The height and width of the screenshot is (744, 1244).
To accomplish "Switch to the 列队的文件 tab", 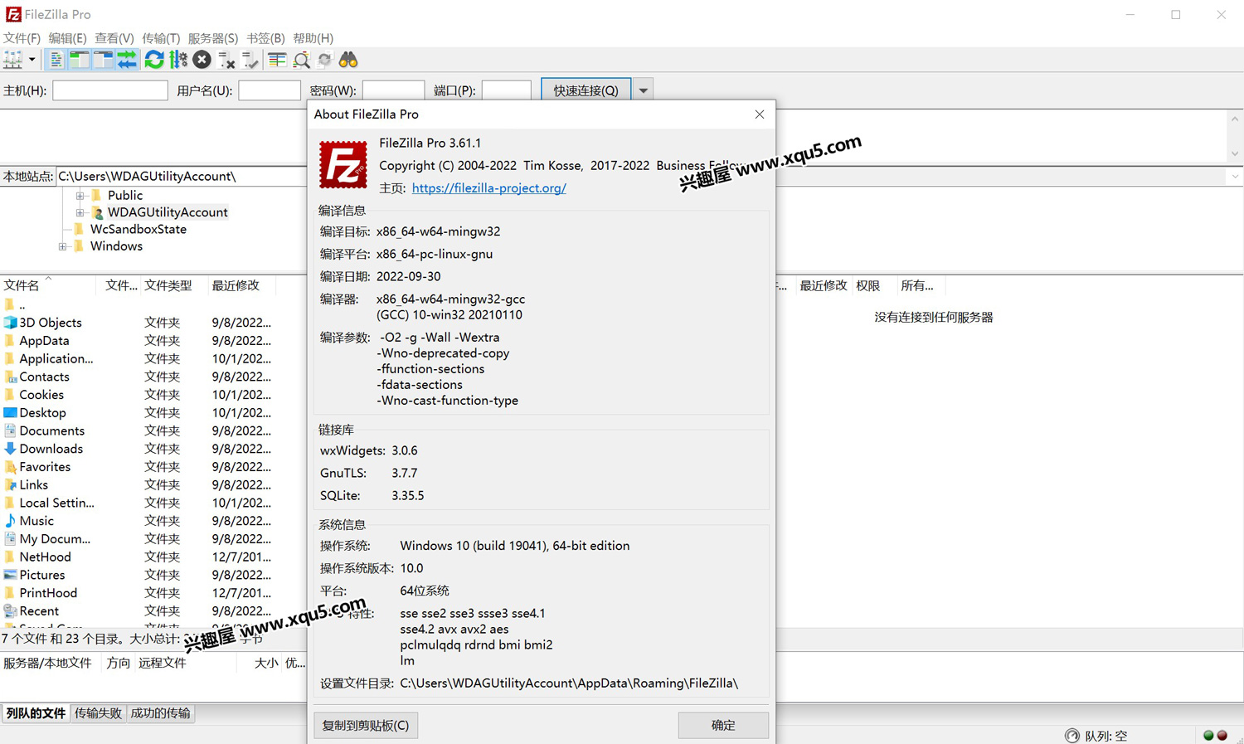I will [36, 713].
